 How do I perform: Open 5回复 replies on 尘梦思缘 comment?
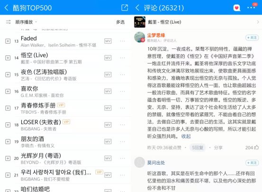pyautogui.click(x=198, y=147)
